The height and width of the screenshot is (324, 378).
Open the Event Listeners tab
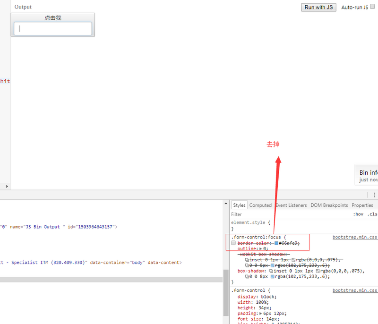[291, 205]
